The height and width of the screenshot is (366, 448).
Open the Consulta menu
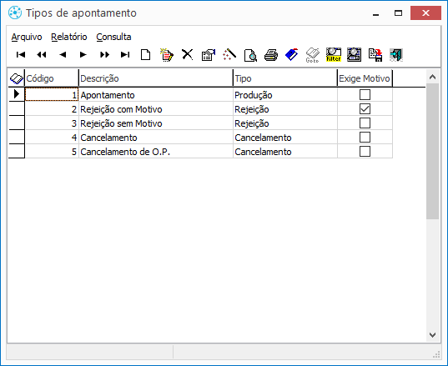(113, 38)
